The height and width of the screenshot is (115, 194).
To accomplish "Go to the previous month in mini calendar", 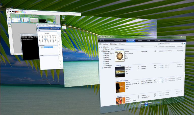I will (x=38, y=33).
